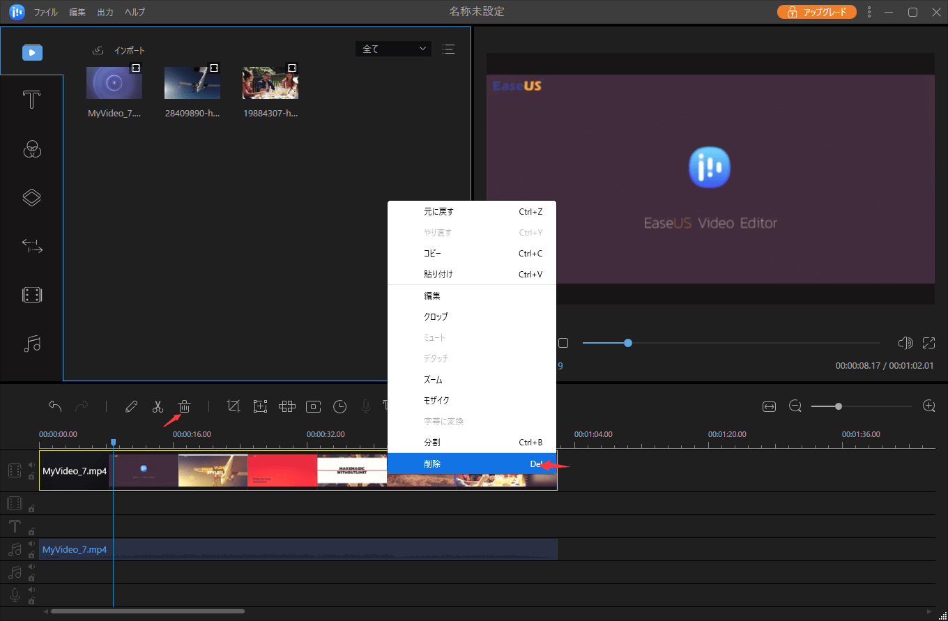Click the timeline zoom level slider

(862, 406)
